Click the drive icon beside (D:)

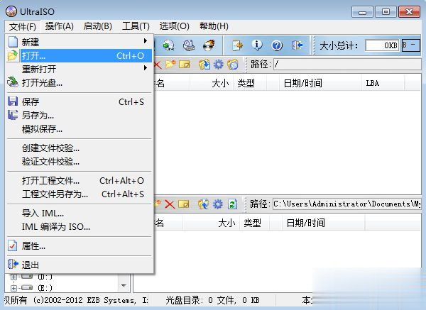point(27,277)
